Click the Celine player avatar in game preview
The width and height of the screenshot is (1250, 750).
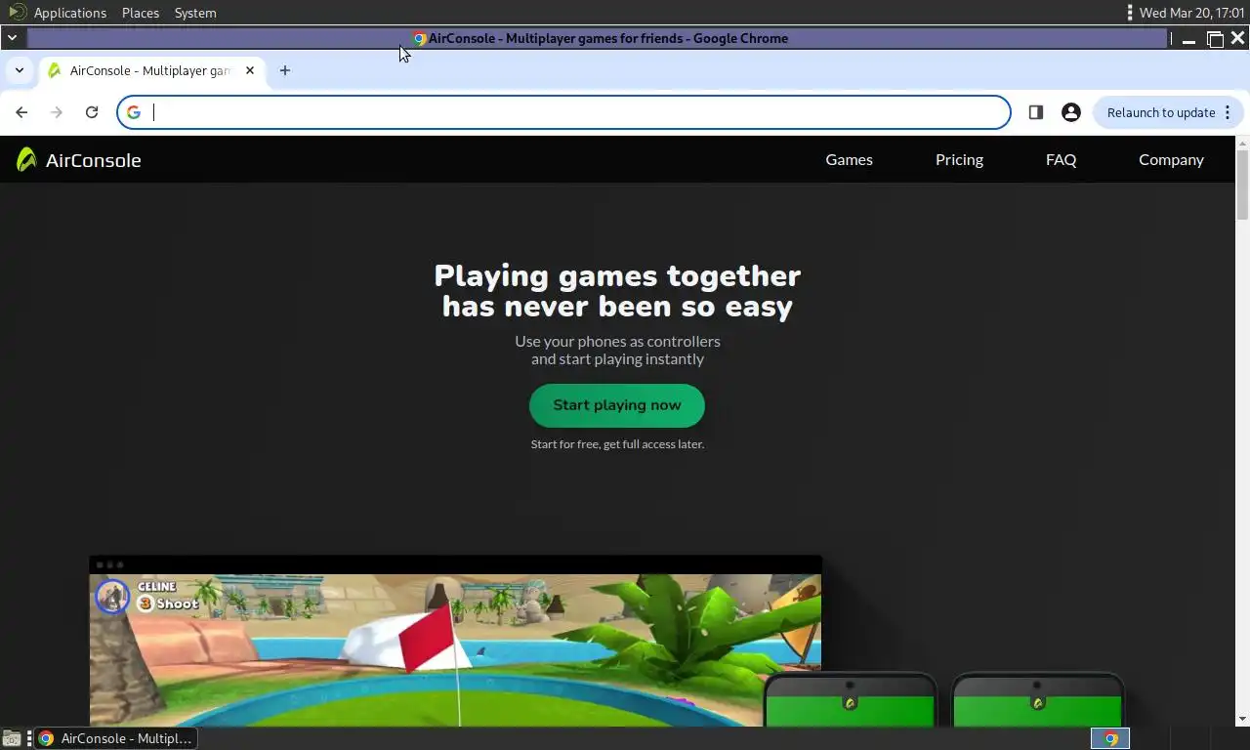pos(112,596)
